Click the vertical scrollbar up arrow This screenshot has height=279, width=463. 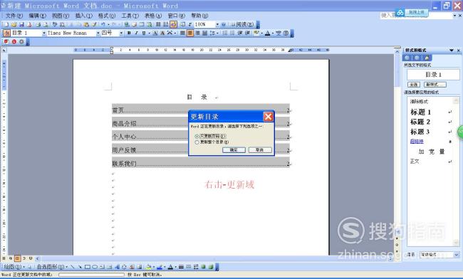click(x=397, y=51)
